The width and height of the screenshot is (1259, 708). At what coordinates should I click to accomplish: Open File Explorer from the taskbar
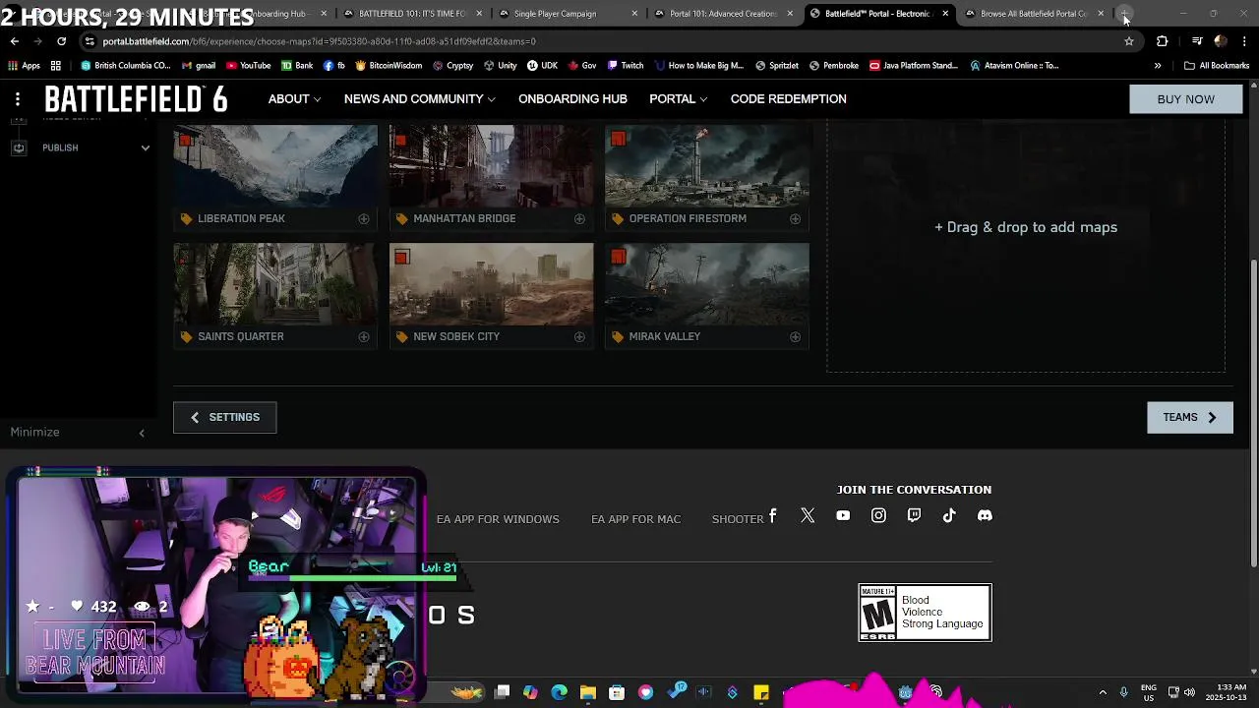point(587,692)
